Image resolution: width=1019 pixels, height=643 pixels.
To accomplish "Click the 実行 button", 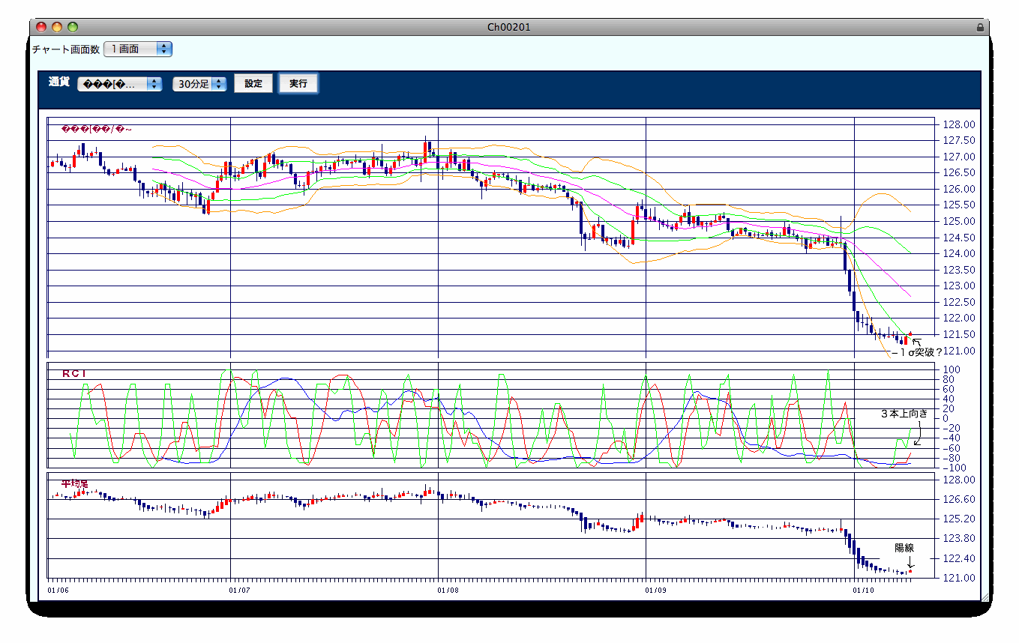I will coord(298,84).
